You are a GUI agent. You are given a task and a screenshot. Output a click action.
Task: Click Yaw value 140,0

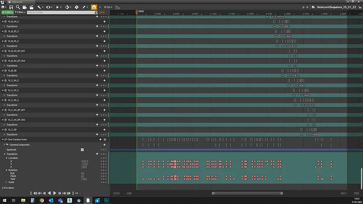84,179
